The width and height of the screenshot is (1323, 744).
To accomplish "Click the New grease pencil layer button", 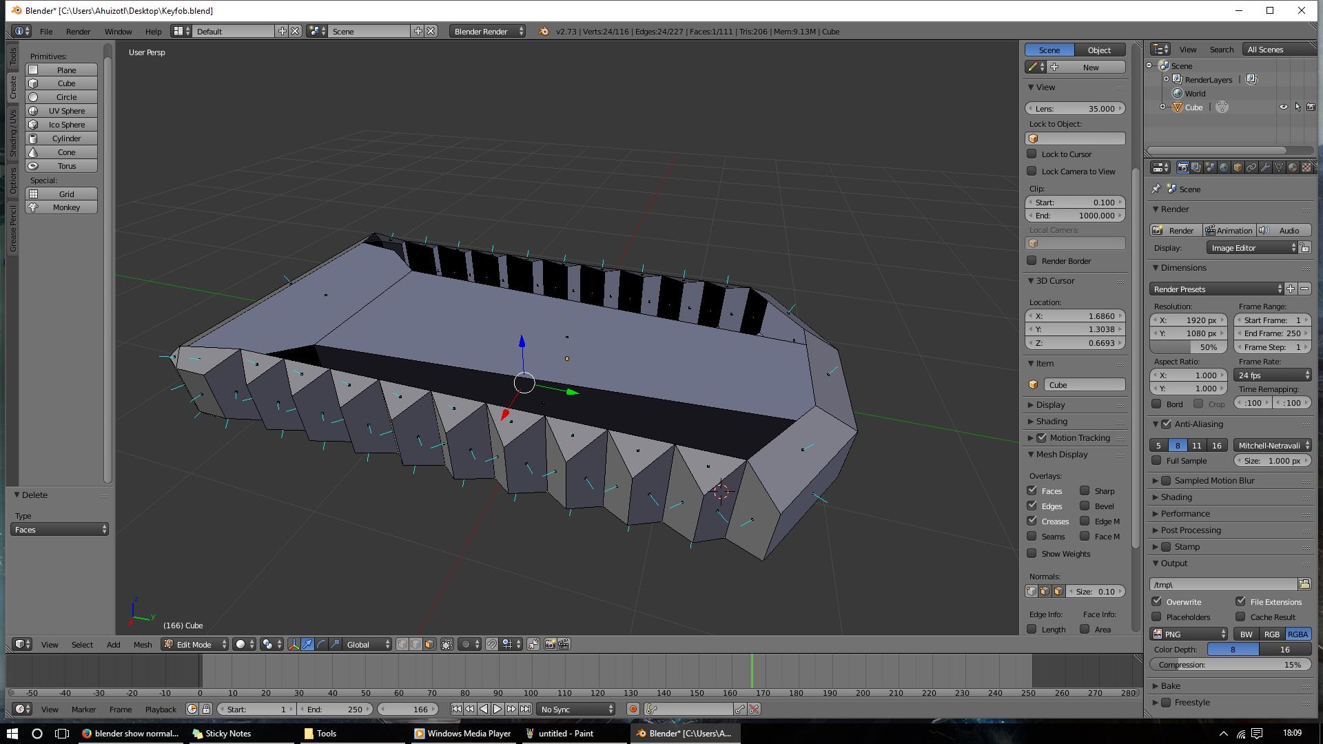I will [1087, 67].
